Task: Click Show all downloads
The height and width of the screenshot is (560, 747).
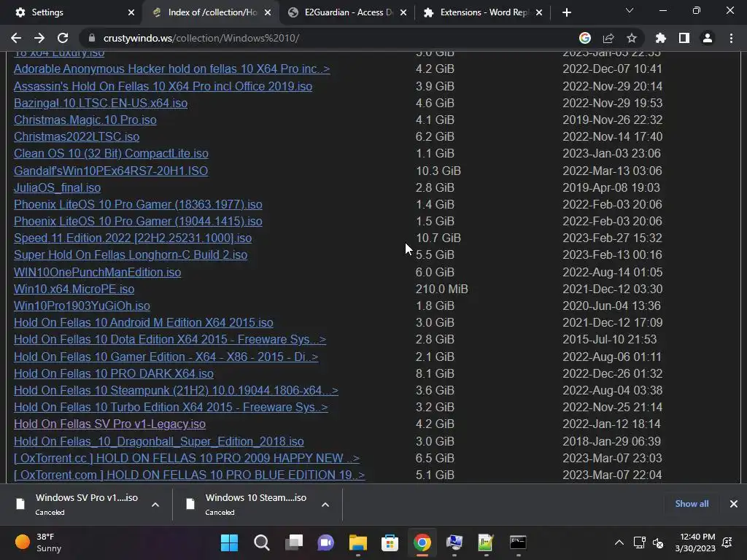Action: pos(692,503)
